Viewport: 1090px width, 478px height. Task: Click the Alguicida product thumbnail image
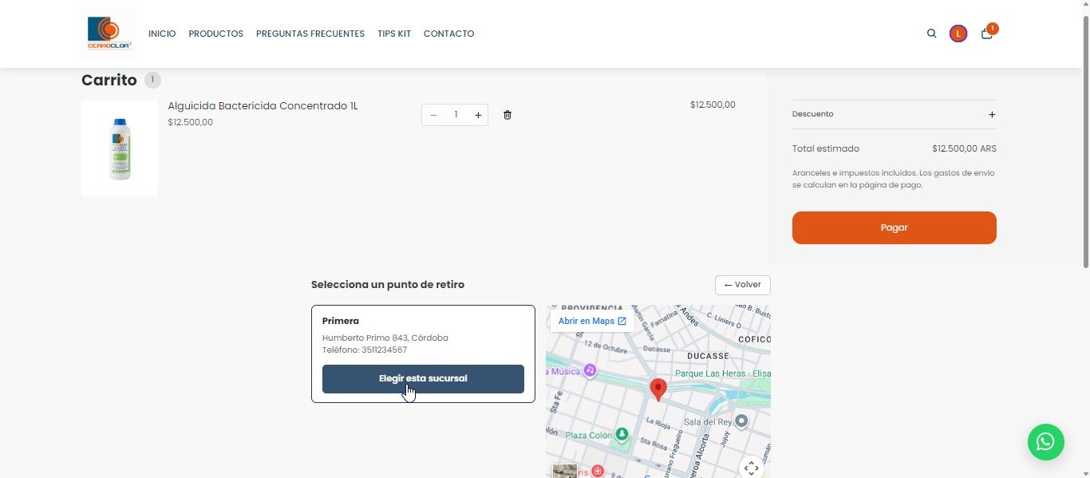(x=120, y=148)
